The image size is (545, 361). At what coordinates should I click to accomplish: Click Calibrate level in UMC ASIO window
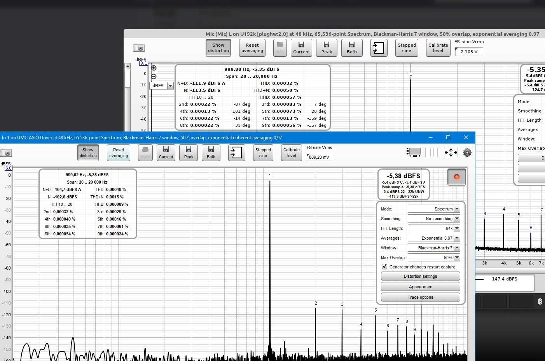pos(292,152)
